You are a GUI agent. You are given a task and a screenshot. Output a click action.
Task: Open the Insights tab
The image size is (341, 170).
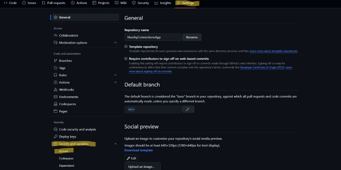click(163, 3)
